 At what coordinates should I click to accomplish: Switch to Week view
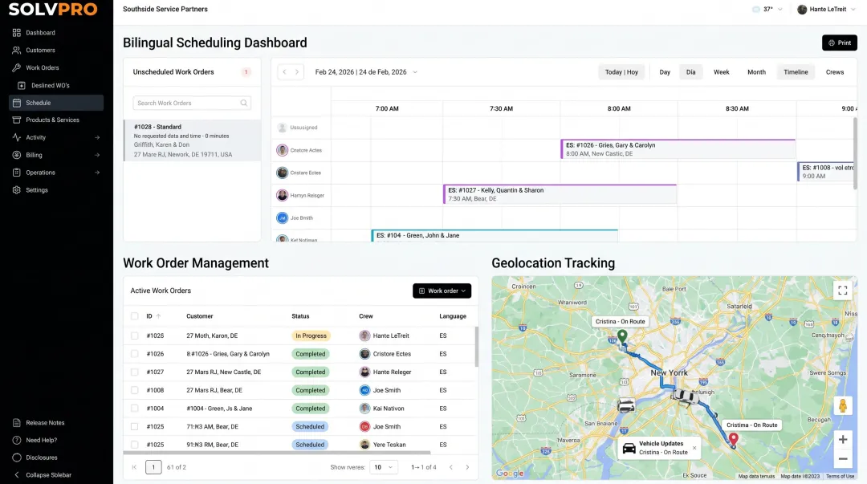pyautogui.click(x=721, y=72)
